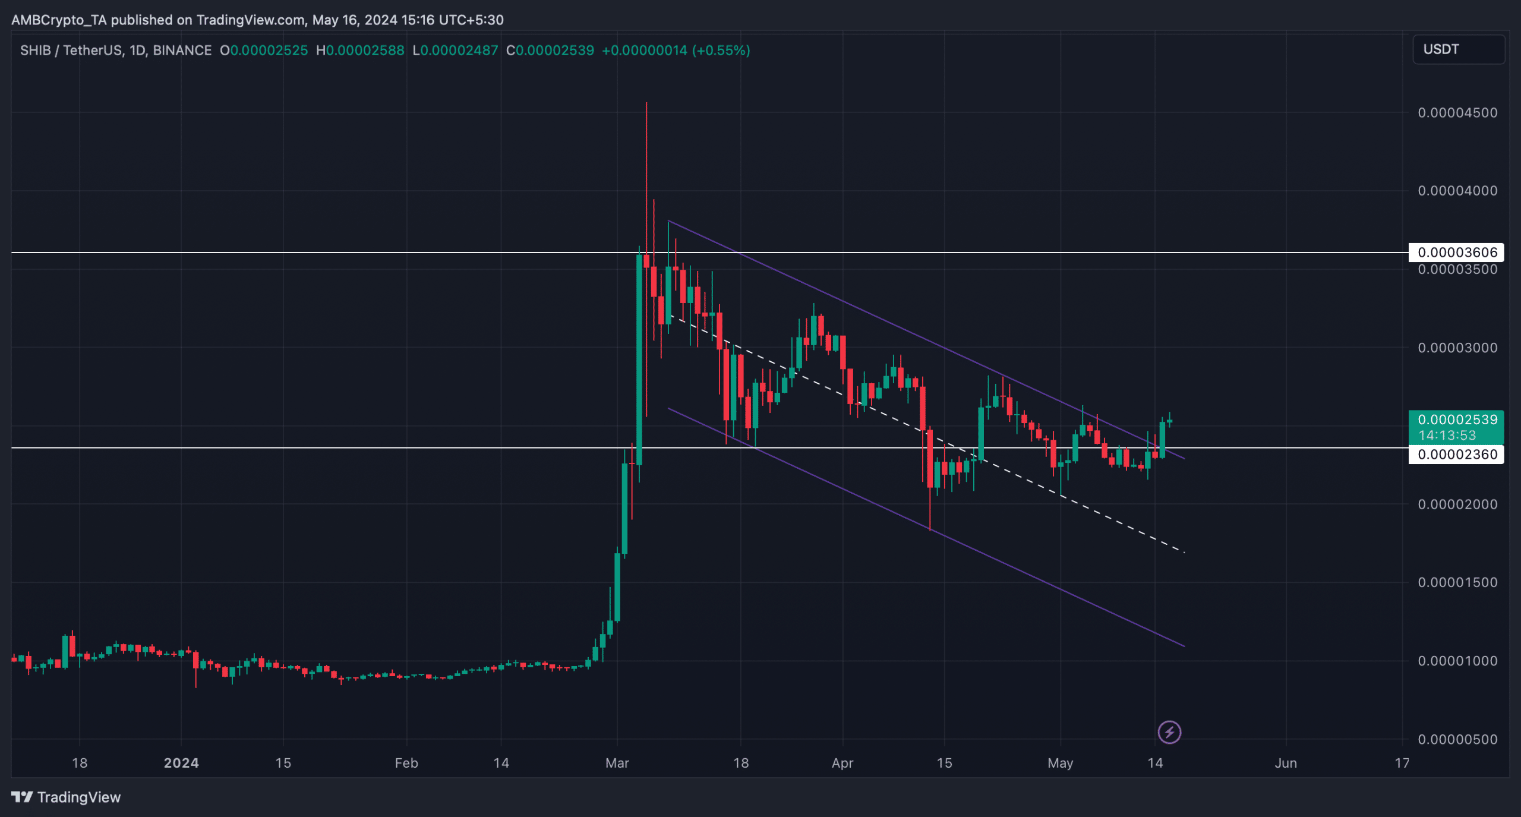This screenshot has width=1521, height=817.
Task: Click the 0.00002360 price line label
Action: click(x=1456, y=455)
